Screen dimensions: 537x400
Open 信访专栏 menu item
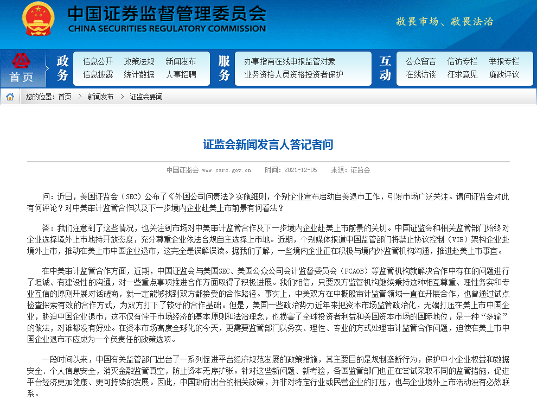(x=462, y=61)
